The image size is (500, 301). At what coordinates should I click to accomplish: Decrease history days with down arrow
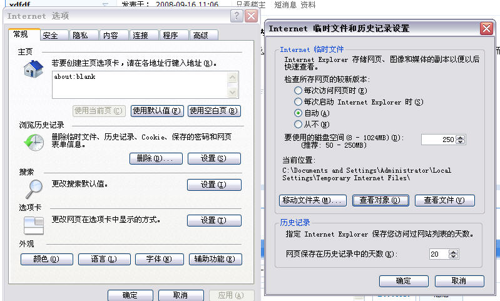coord(454,257)
